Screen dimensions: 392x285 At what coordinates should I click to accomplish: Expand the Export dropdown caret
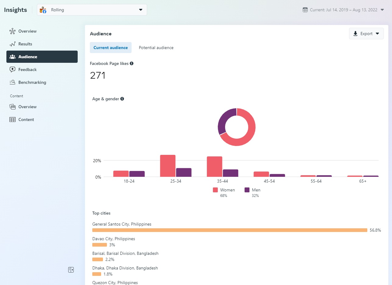377,34
